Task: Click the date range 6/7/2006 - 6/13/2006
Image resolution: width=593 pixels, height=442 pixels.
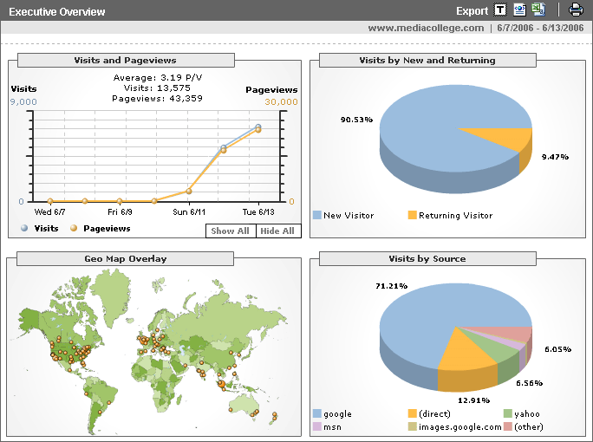Action: 540,28
